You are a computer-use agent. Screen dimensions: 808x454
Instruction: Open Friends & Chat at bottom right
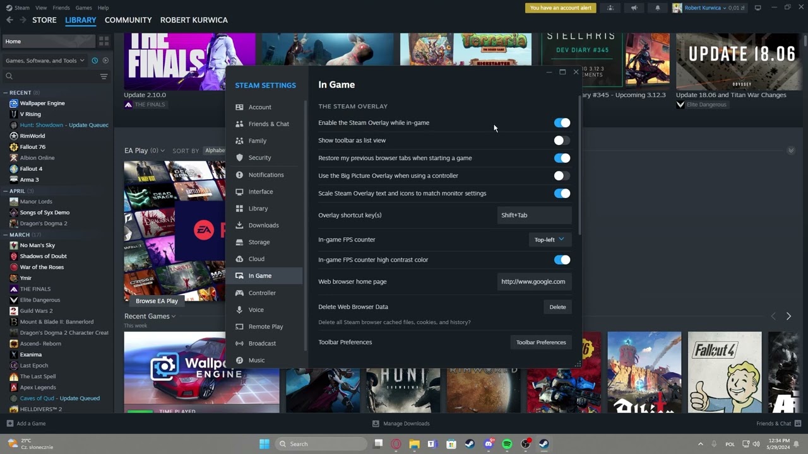coord(779,424)
